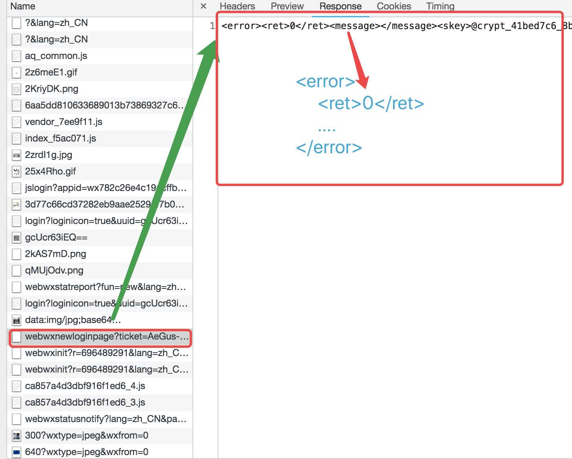Select the 6aa5dd810633689013b73869327c6 request name

(104, 105)
